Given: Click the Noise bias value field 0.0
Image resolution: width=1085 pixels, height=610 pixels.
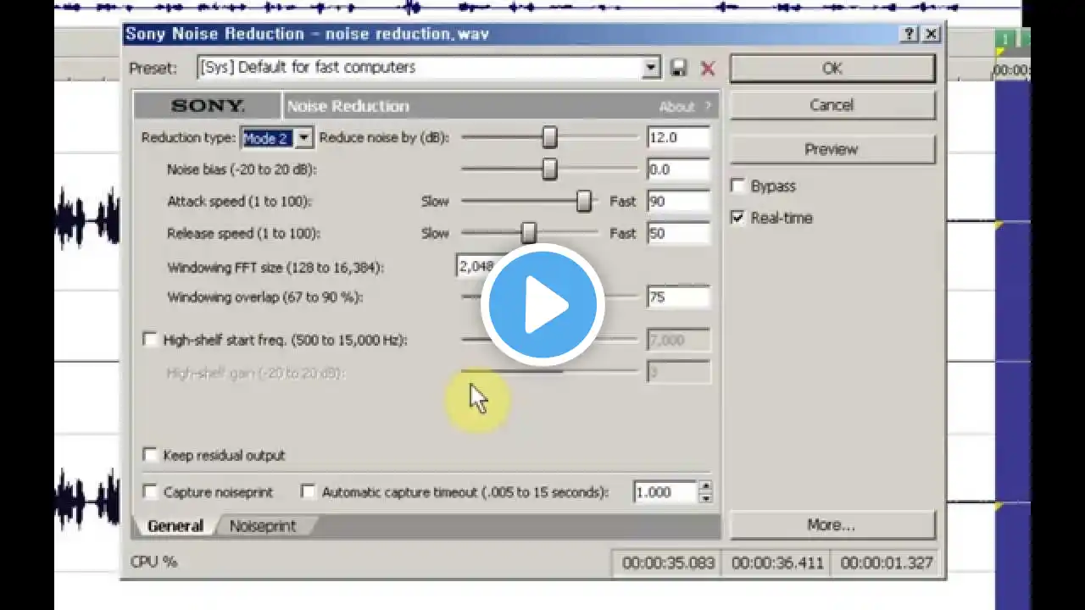Looking at the screenshot, I should 678,169.
